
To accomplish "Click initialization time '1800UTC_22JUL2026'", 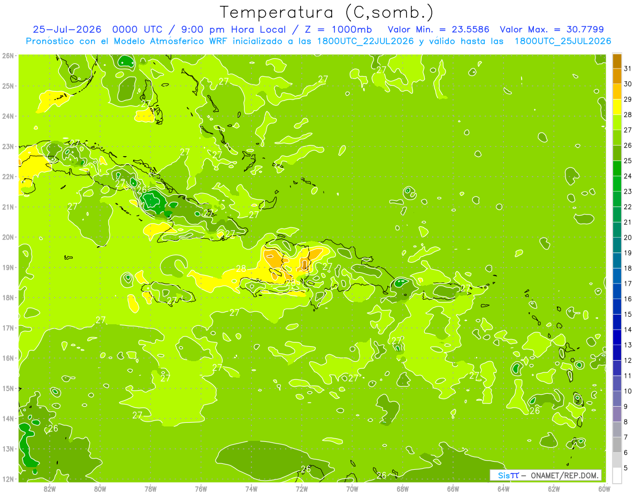I will [365, 41].
